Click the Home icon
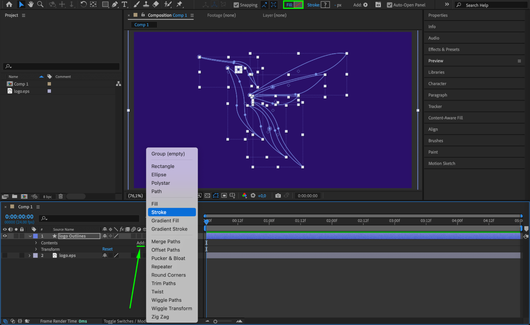Image resolution: width=530 pixels, height=325 pixels. point(9,4)
